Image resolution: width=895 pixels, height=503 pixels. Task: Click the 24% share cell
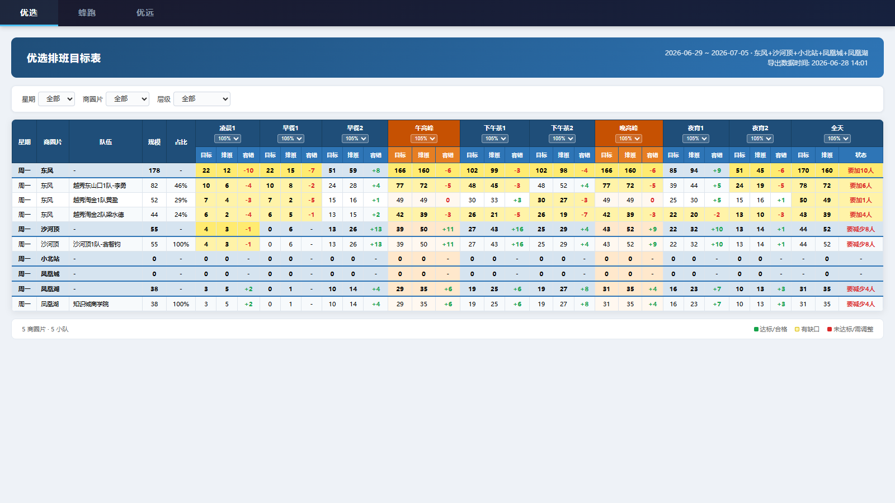181,215
